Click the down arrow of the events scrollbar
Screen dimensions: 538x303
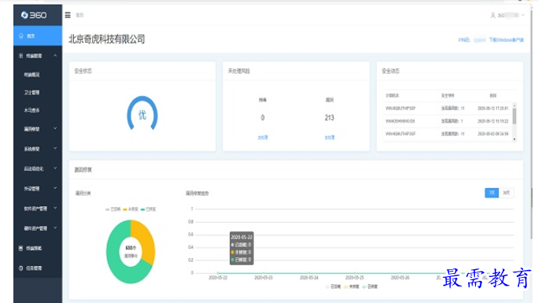[x=514, y=139]
